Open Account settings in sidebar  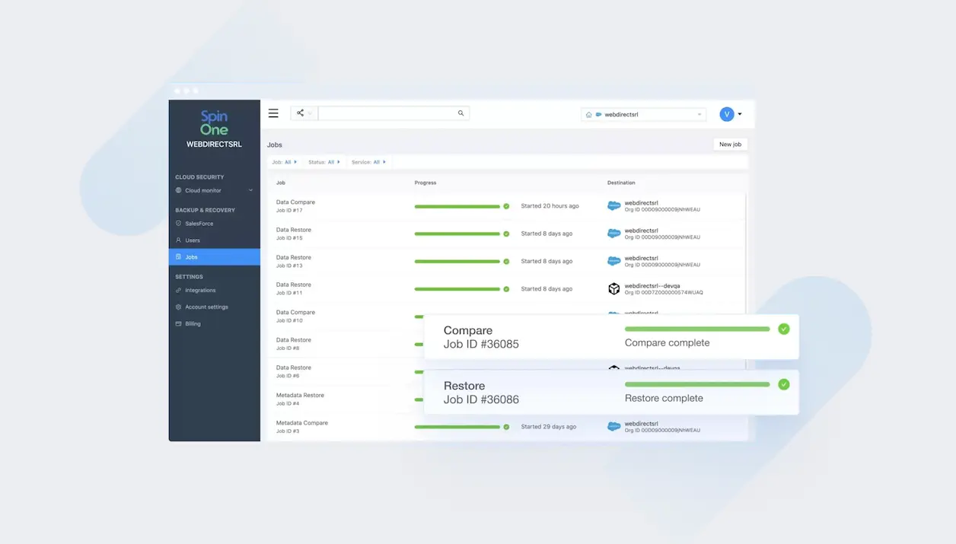[x=206, y=307]
